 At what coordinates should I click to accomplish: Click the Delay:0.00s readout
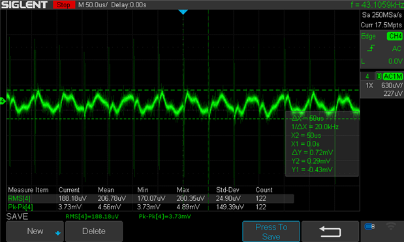pos(129,5)
